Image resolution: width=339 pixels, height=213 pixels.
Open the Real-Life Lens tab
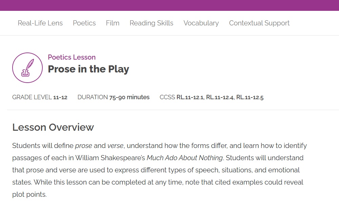40,23
